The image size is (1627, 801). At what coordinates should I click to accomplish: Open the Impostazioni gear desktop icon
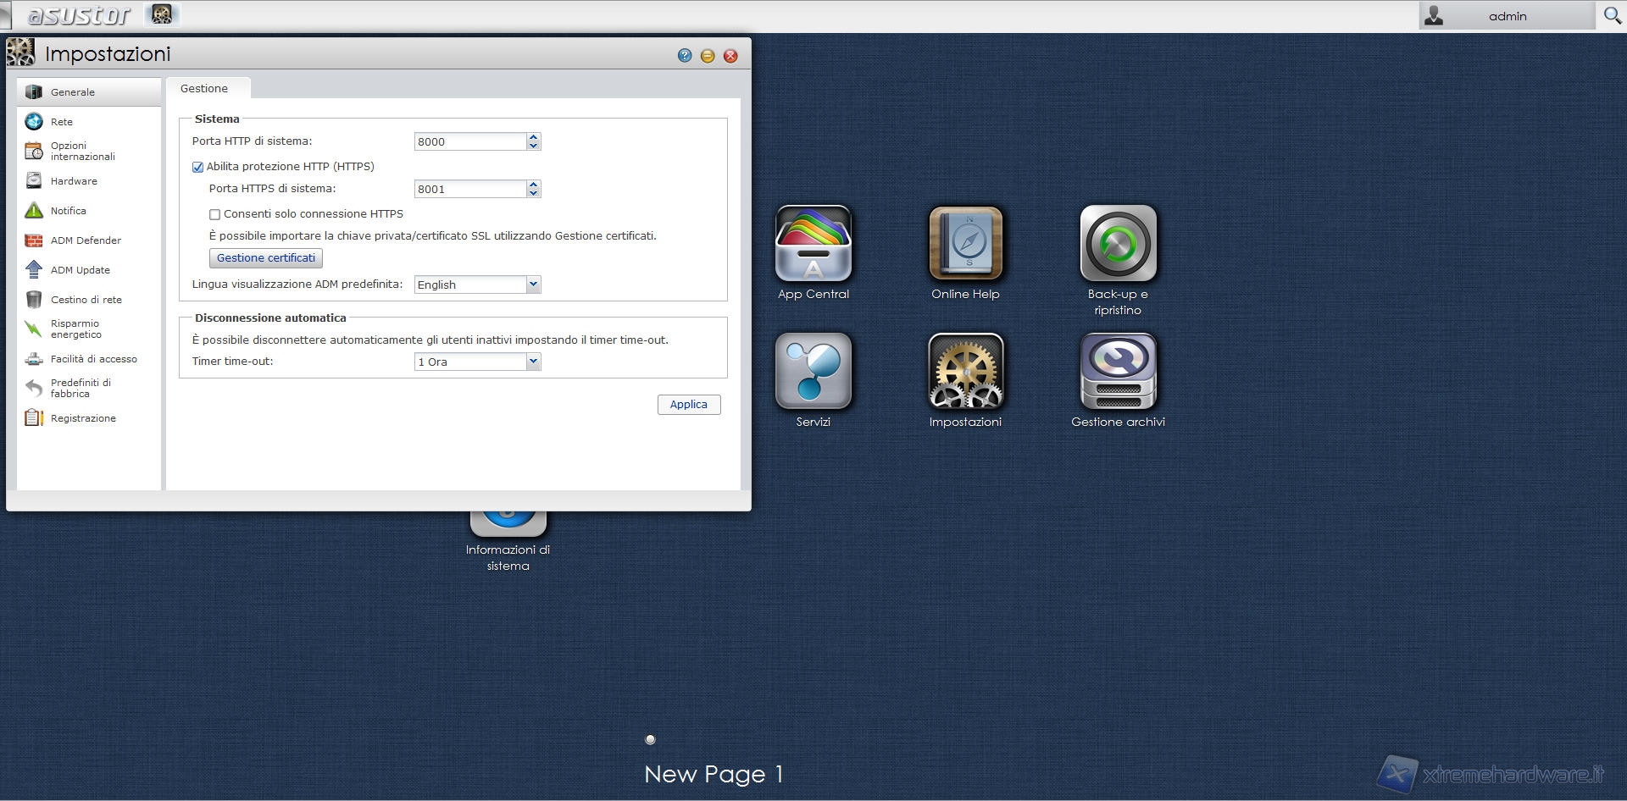965,372
